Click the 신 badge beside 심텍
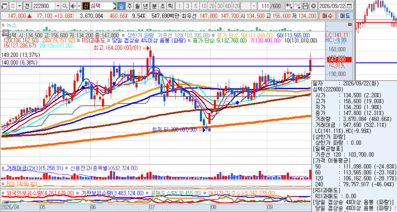This screenshot has width=397, height=212. [x=86, y=6]
